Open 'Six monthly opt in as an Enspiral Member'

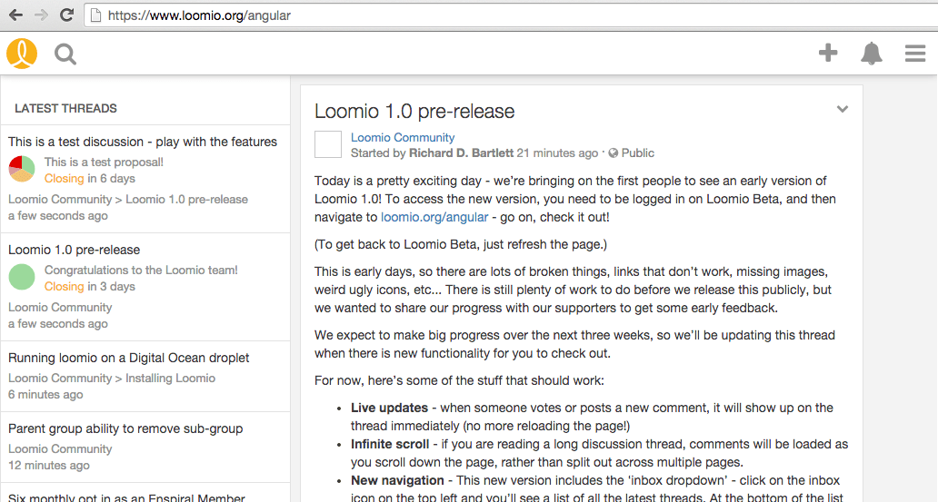pyautogui.click(x=127, y=497)
